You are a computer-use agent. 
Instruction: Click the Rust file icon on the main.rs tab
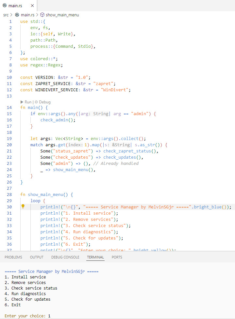pos(5,6)
